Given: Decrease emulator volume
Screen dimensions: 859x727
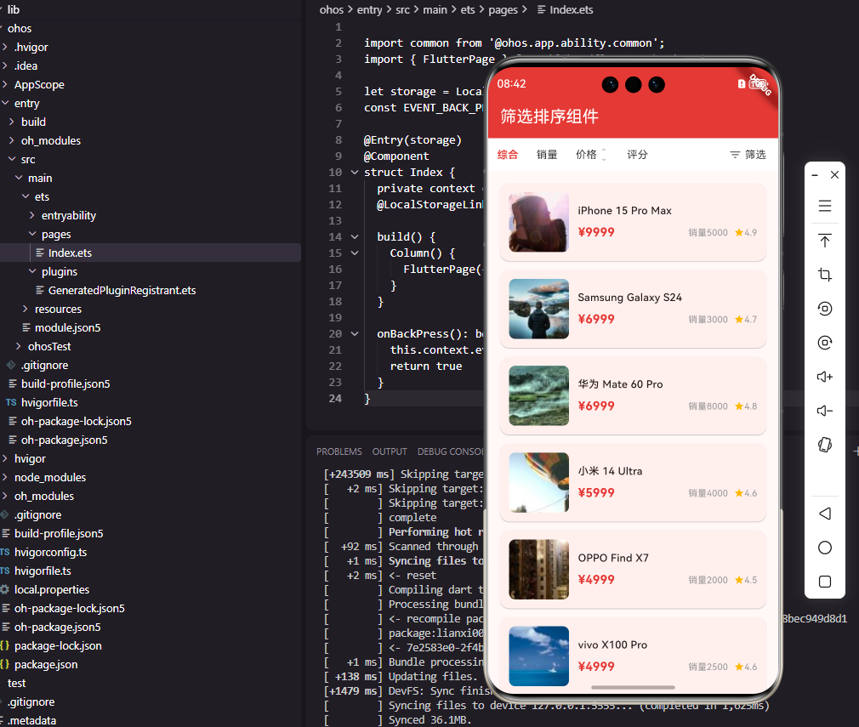Looking at the screenshot, I should coord(824,411).
